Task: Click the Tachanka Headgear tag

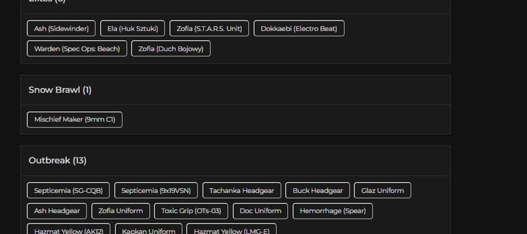Action: click(x=242, y=191)
